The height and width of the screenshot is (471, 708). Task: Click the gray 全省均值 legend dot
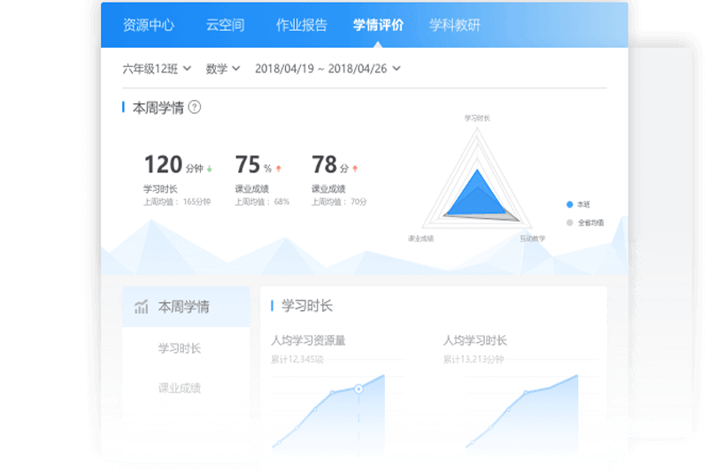569,223
